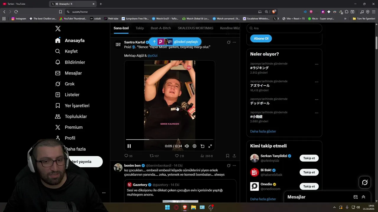378x212 pixels.
Task: Open Yer İşaretleri bookmark icon
Action: pos(58,106)
